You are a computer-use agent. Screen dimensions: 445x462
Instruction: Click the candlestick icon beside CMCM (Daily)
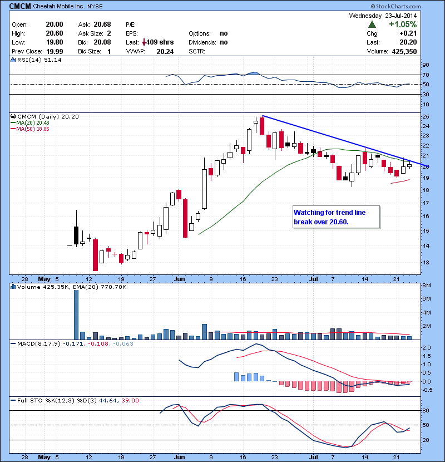[13, 116]
